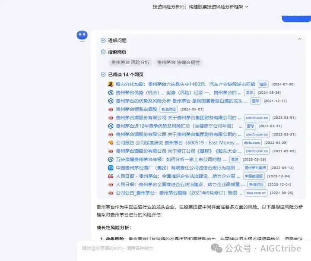Open link 贵州茅台的优势及风险分析
This screenshot has height=261, width=311.
182,101
